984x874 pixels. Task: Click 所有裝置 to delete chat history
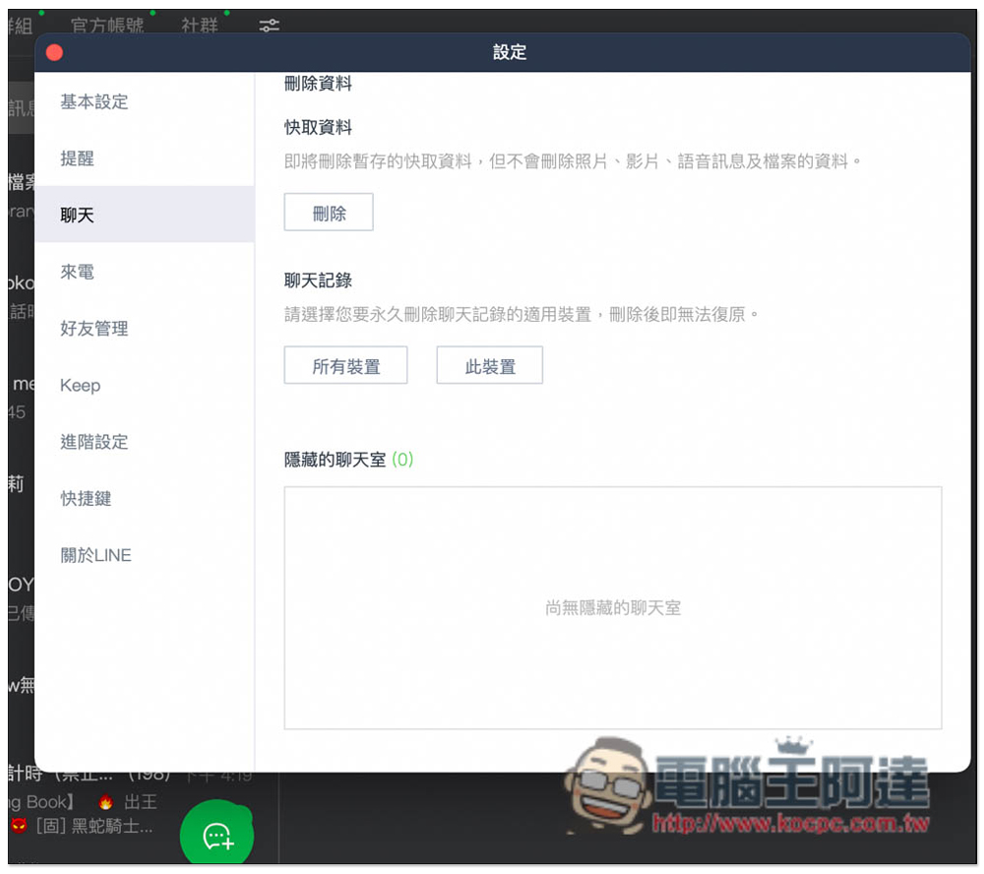point(345,366)
